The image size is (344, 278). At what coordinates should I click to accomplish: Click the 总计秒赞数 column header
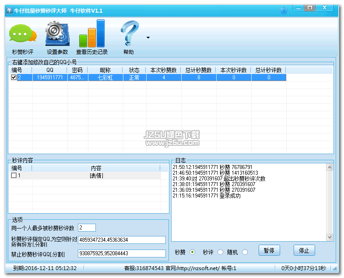tap(198, 70)
